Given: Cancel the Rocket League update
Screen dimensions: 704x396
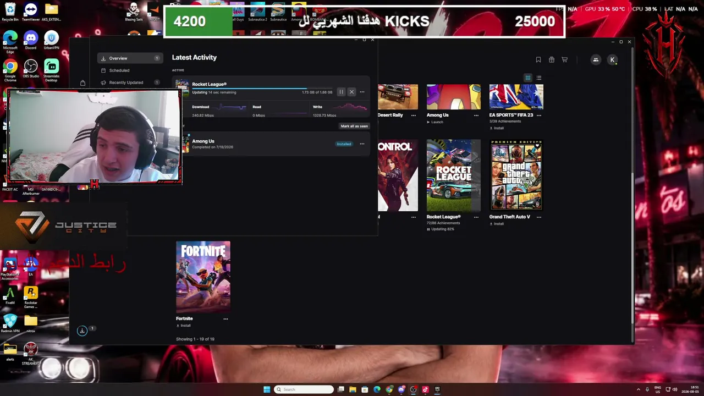Looking at the screenshot, I should (351, 92).
